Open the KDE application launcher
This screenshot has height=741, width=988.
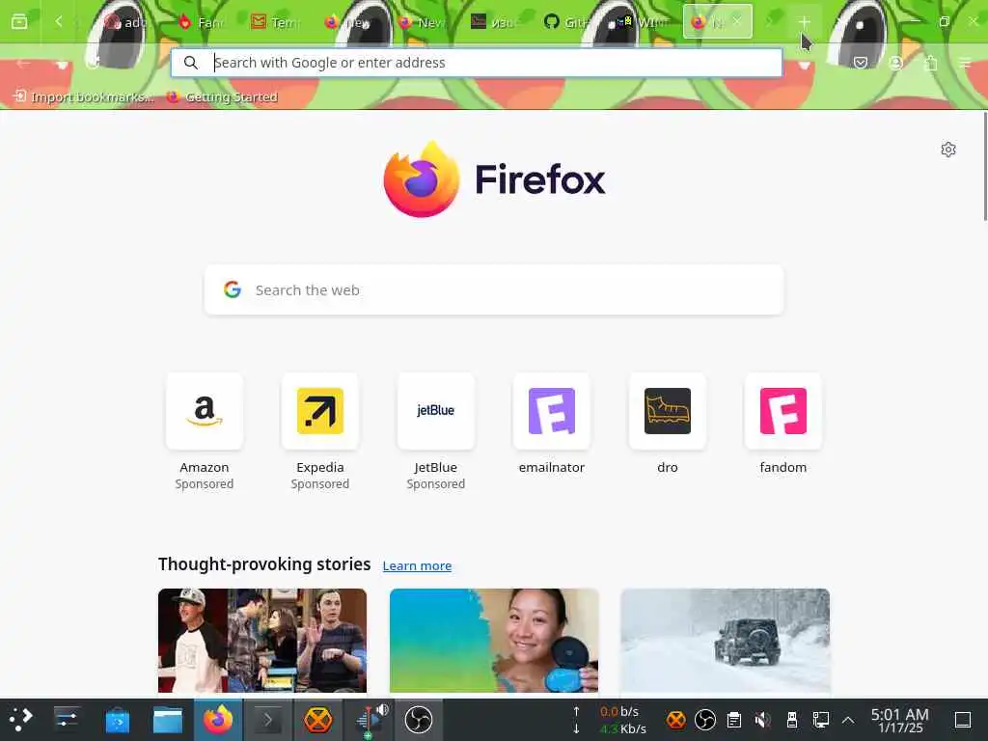pyautogui.click(x=19, y=720)
